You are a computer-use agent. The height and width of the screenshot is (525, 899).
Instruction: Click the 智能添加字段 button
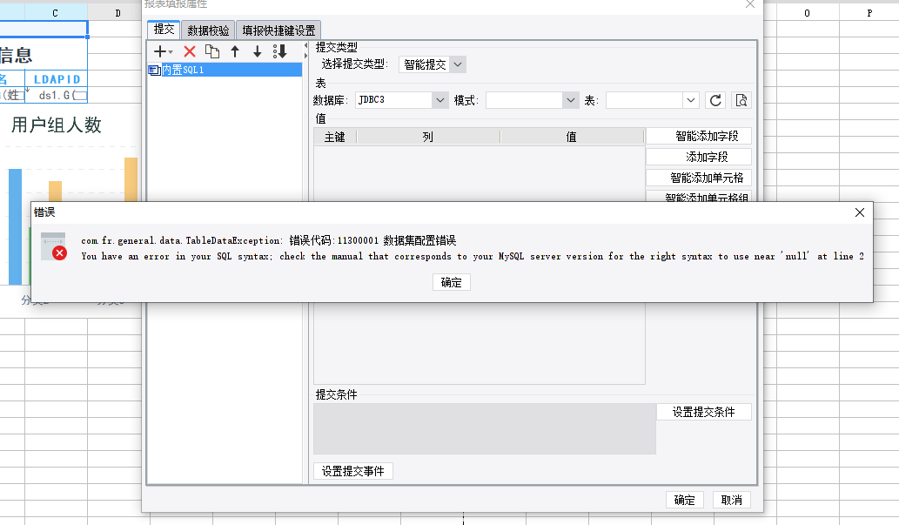[699, 136]
